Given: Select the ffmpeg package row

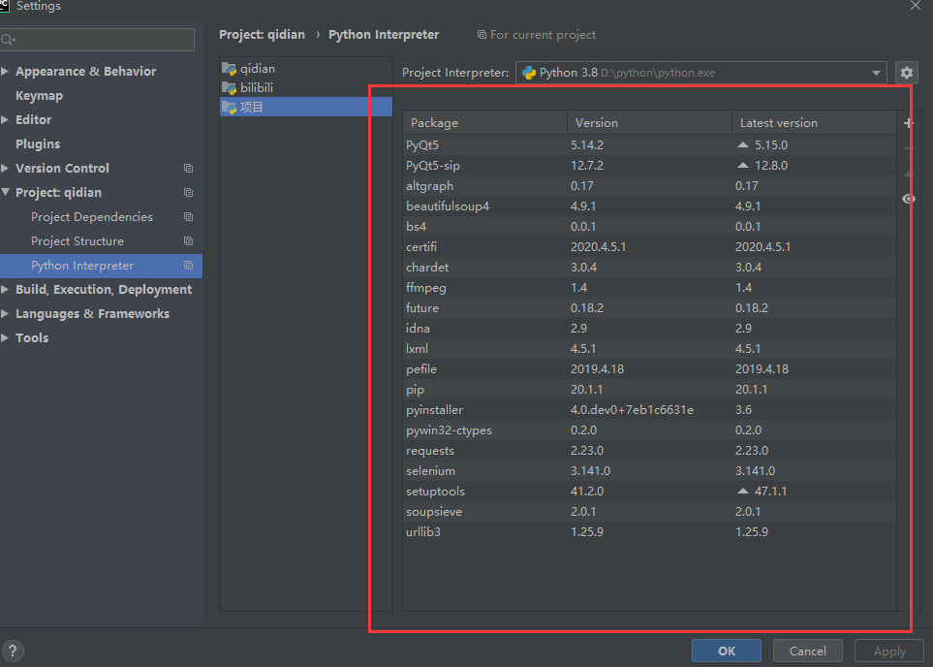Looking at the screenshot, I should (650, 288).
